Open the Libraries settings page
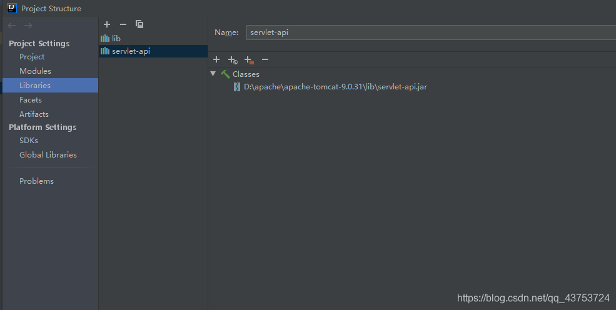 point(50,85)
